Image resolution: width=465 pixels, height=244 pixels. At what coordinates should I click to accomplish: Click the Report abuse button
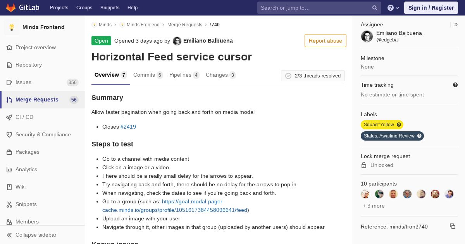tap(325, 41)
